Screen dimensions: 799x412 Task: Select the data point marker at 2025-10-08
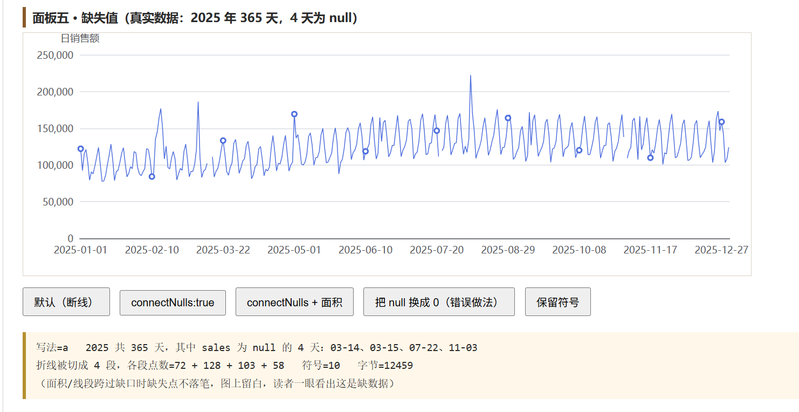[579, 150]
